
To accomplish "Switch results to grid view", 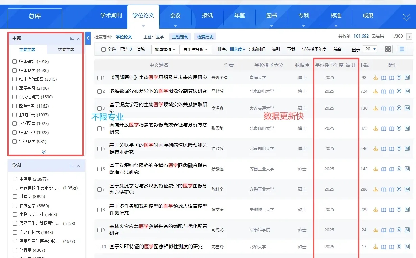I will point(388,49).
